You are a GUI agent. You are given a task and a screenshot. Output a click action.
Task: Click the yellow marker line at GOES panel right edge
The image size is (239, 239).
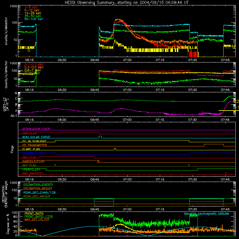(x=229, y=110)
